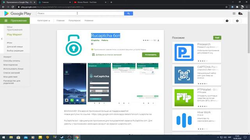Click the PTPWallet green app icon
The height and width of the screenshot is (140, 250).
(x=184, y=98)
